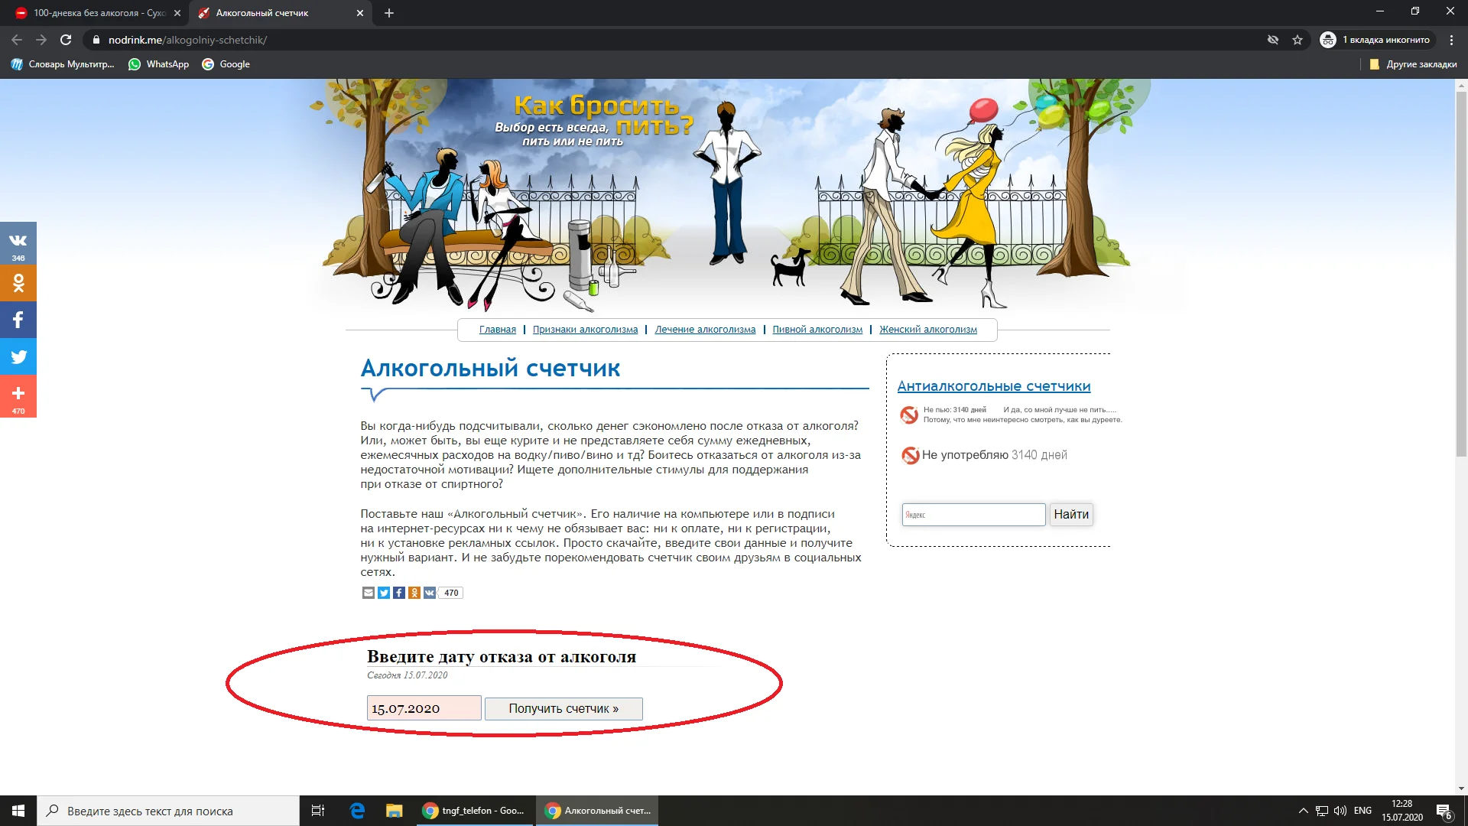The width and height of the screenshot is (1468, 826).
Task: Toggle the eye tracking-prevention icon in address bar
Action: (1272, 39)
